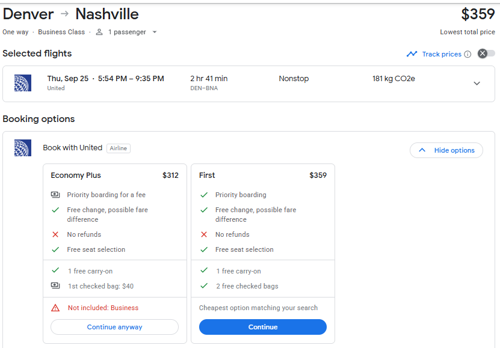Click the Track prices trend-line icon

click(x=412, y=54)
